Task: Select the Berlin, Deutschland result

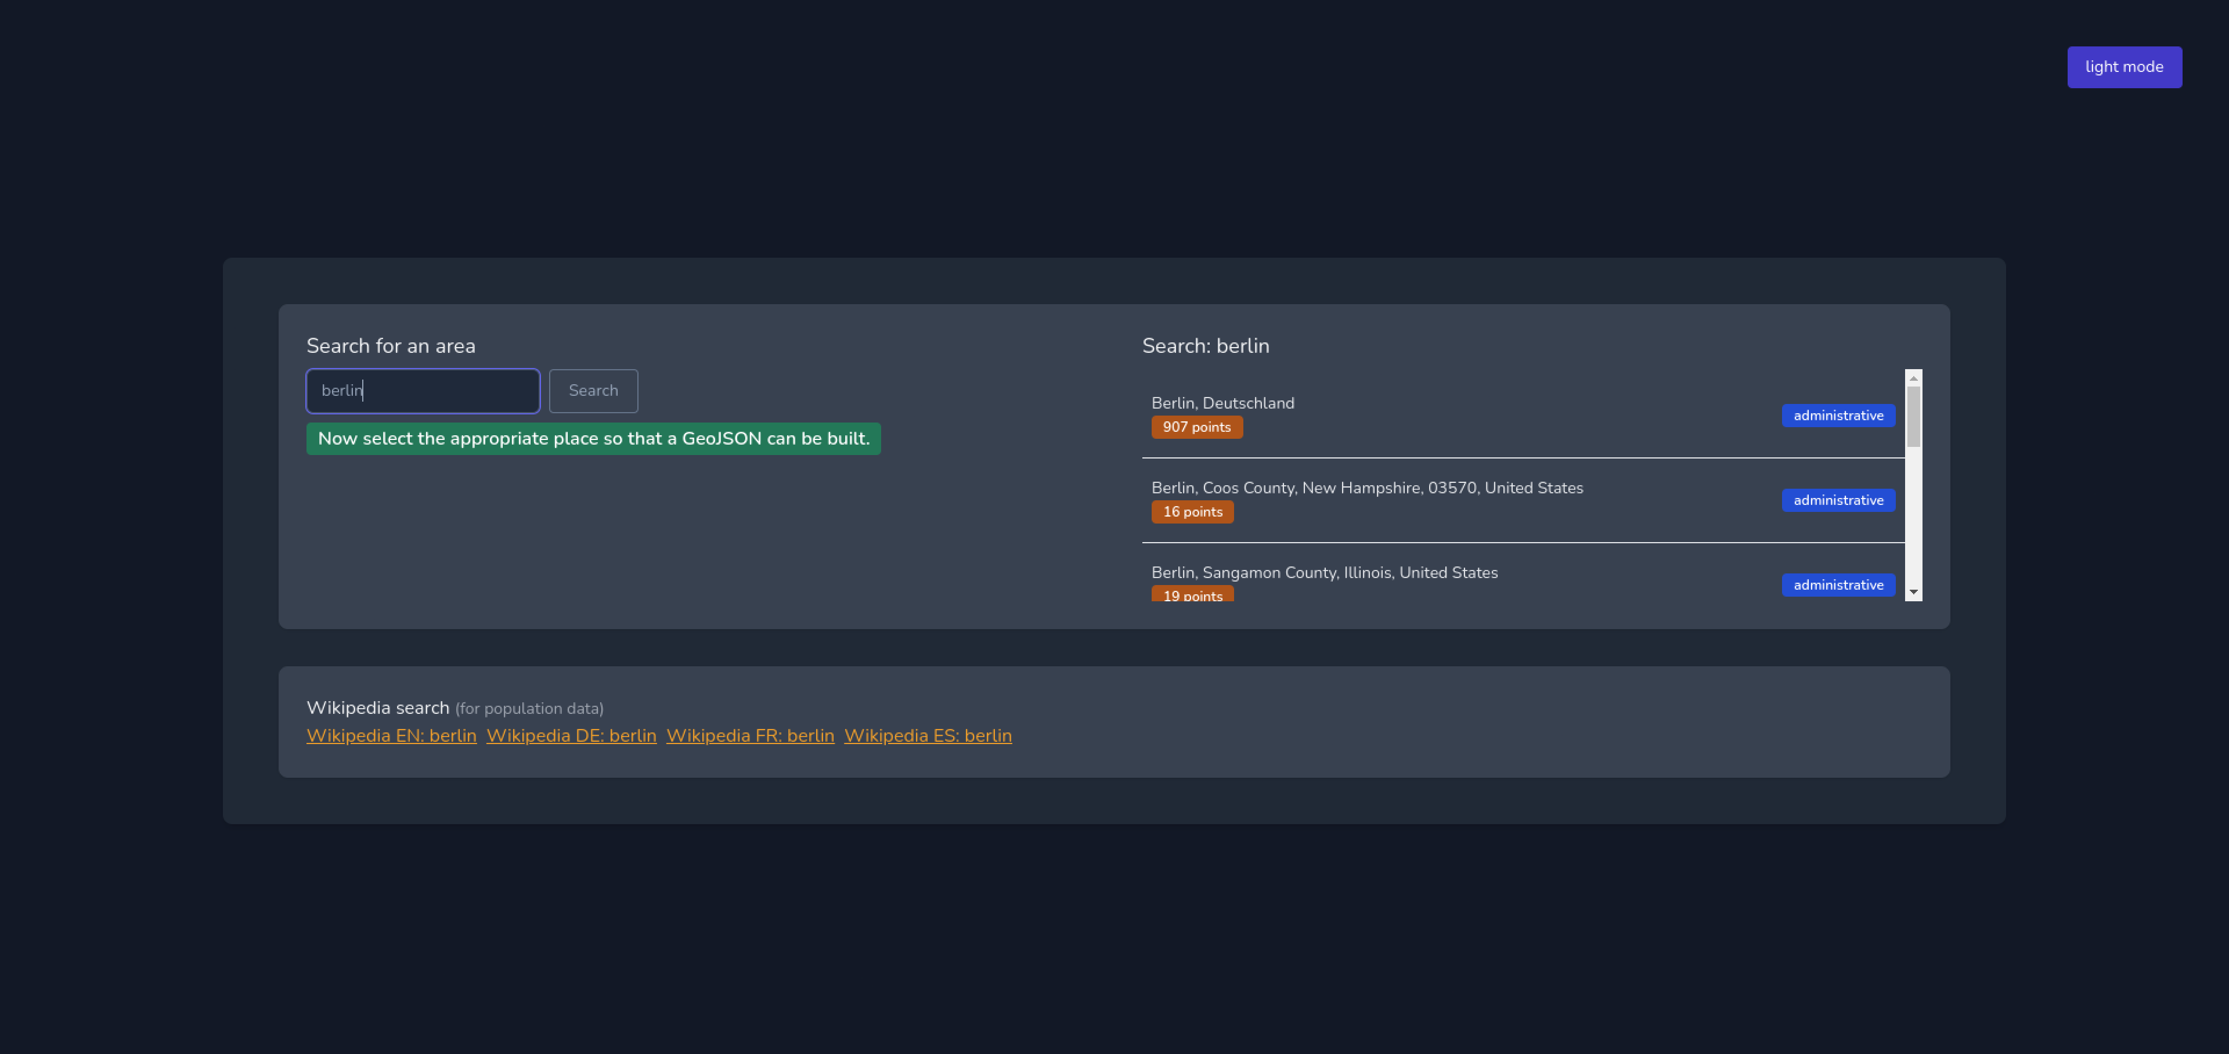Action: point(1222,403)
